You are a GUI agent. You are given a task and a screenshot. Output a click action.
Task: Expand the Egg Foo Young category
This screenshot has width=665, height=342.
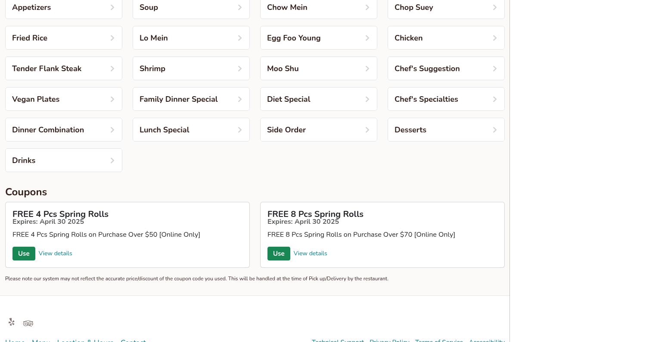coord(318,38)
